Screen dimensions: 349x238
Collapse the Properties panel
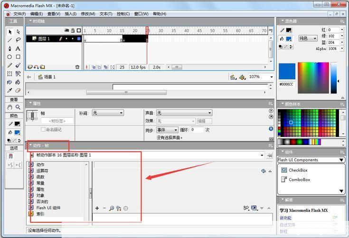(30, 103)
